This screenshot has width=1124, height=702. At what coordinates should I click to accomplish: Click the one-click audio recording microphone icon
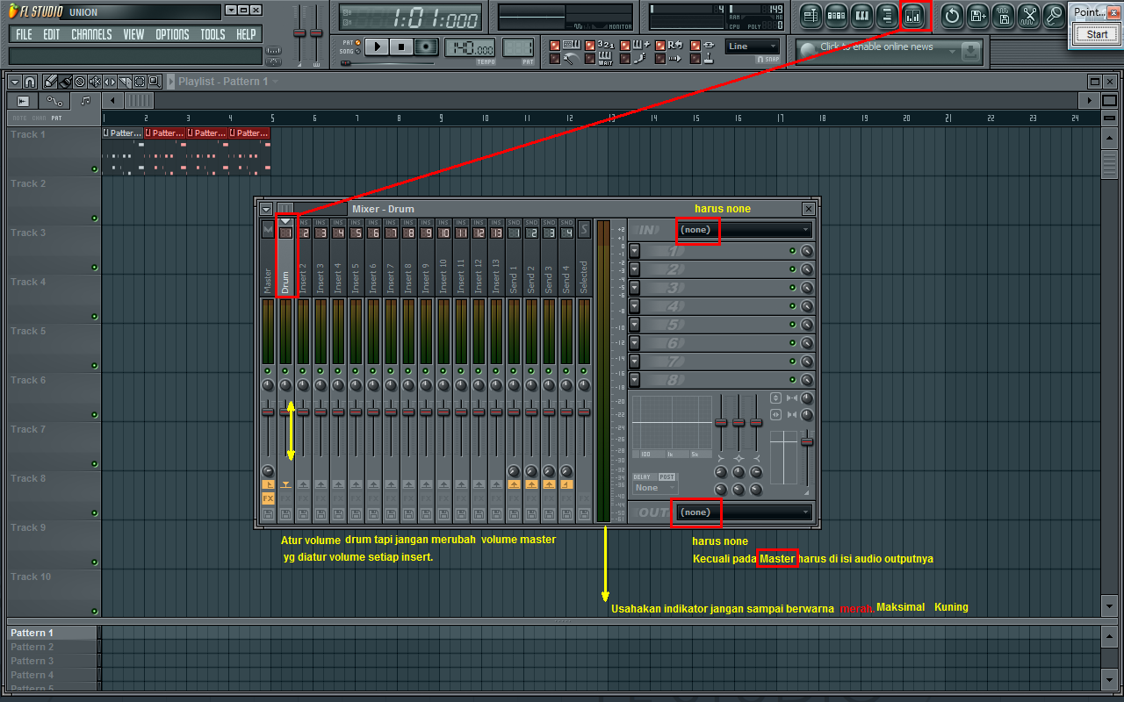(x=1053, y=15)
